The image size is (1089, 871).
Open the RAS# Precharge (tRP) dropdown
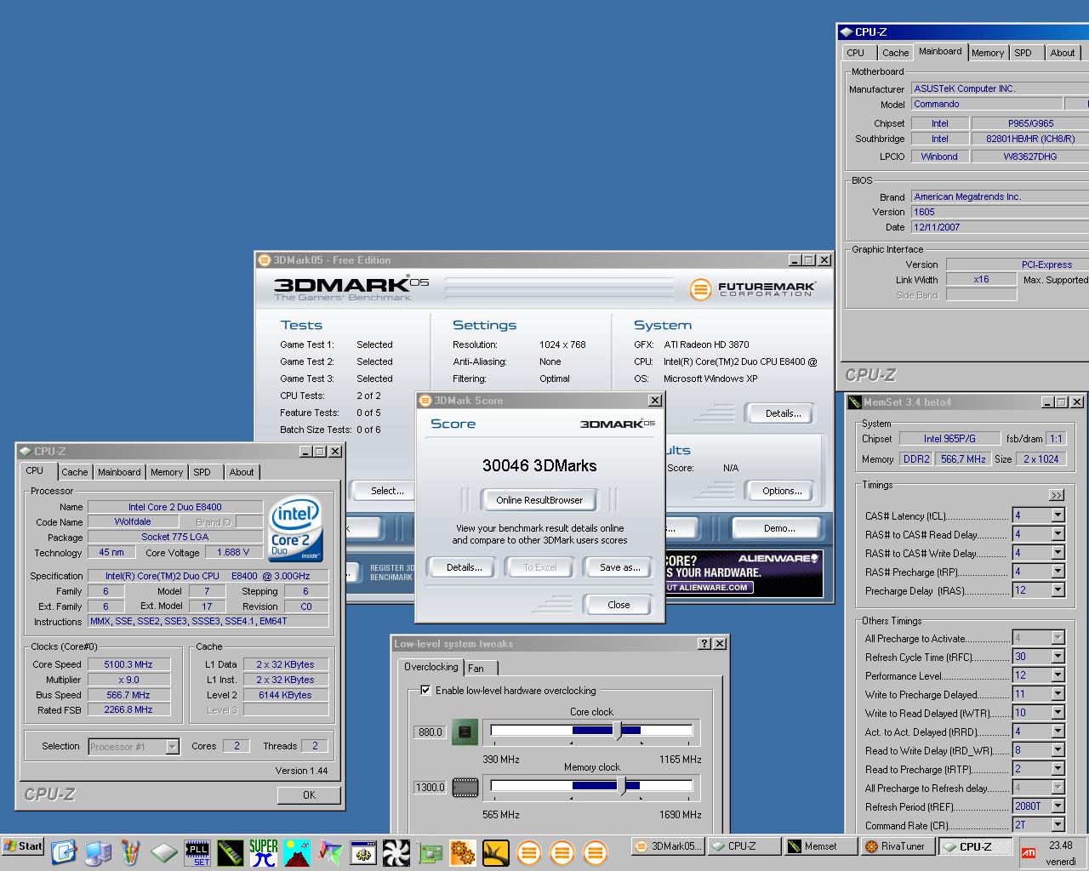pos(1058,571)
